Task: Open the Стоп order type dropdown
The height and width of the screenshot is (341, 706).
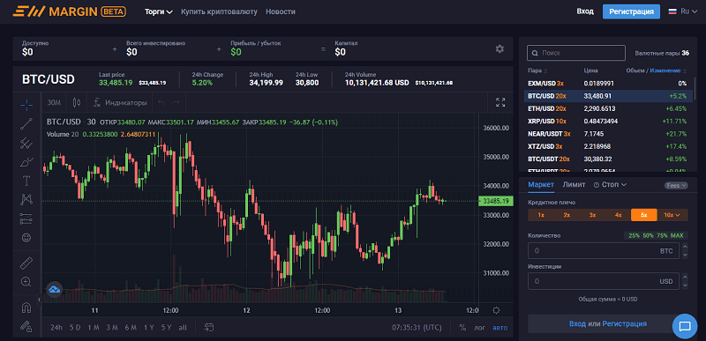Action: pyautogui.click(x=610, y=185)
